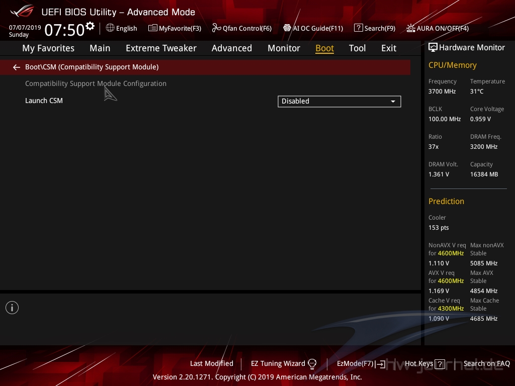Click the Prediction section heading
Screen dimensions: 515x386
click(446, 201)
